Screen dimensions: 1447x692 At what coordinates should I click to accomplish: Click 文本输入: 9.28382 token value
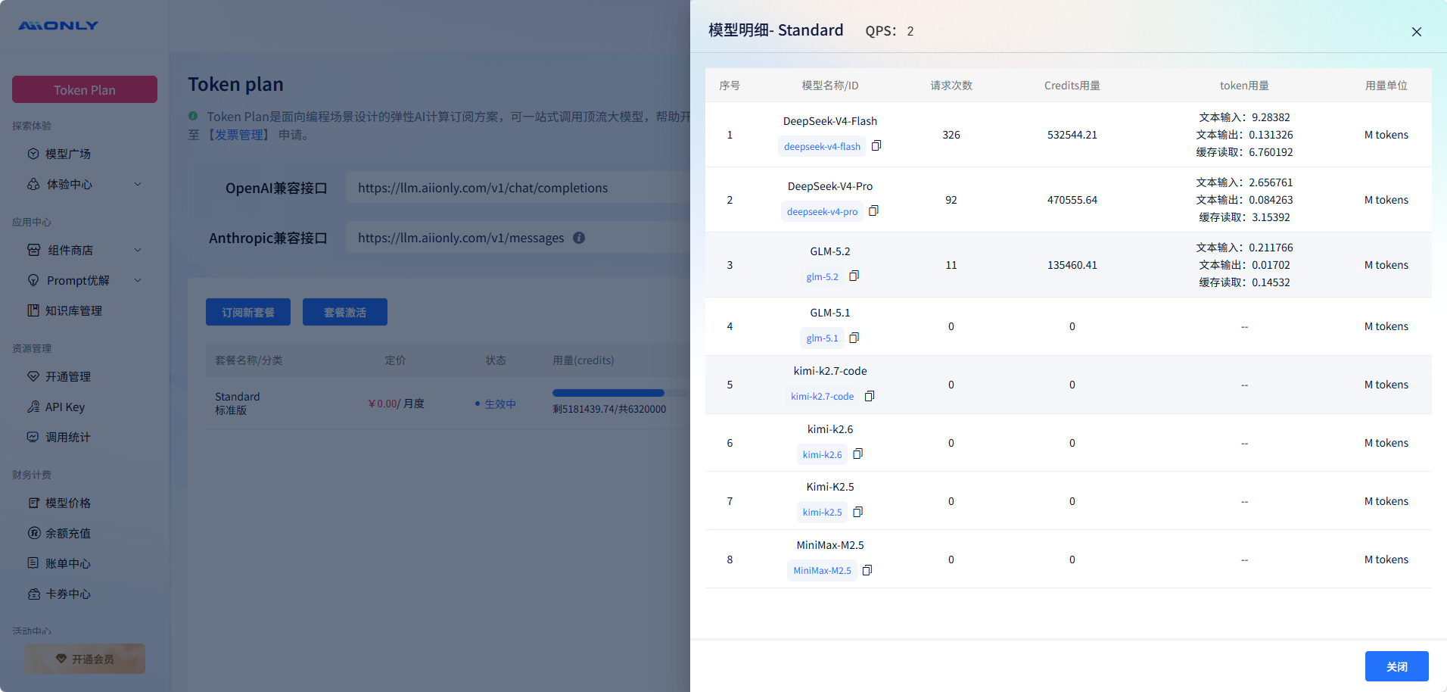(1244, 117)
